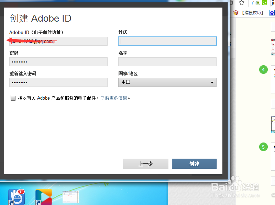Go back with the 上一步 button
The height and width of the screenshot is (205, 275).
[145, 164]
